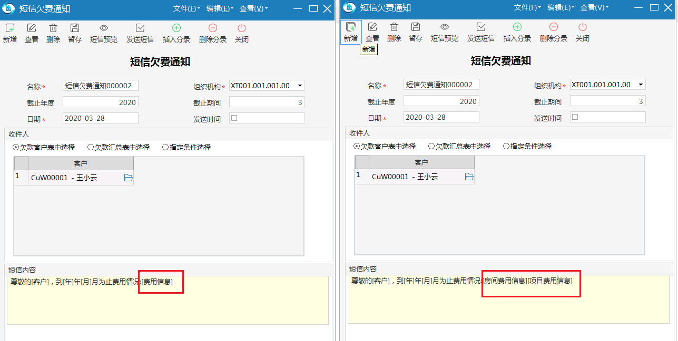Click 查看 icon in left window toolbar

(x=32, y=28)
